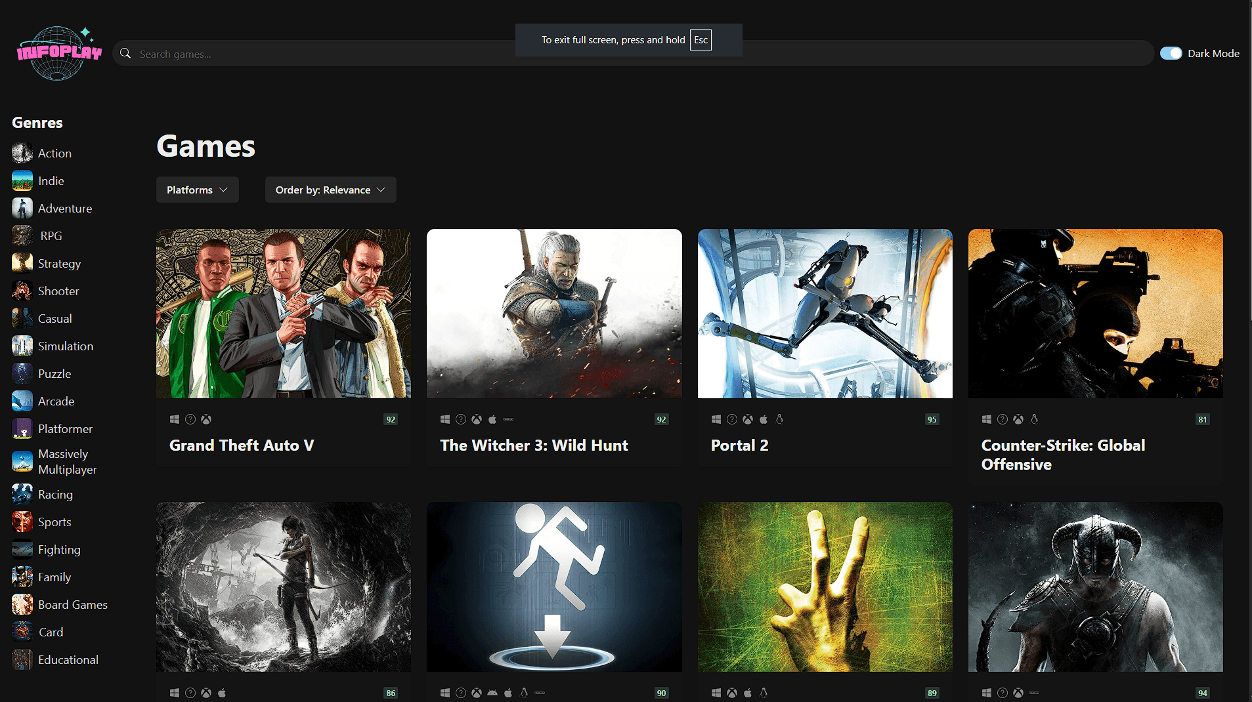Click the Family genre thumbnail icon
1252x702 pixels.
(22, 577)
